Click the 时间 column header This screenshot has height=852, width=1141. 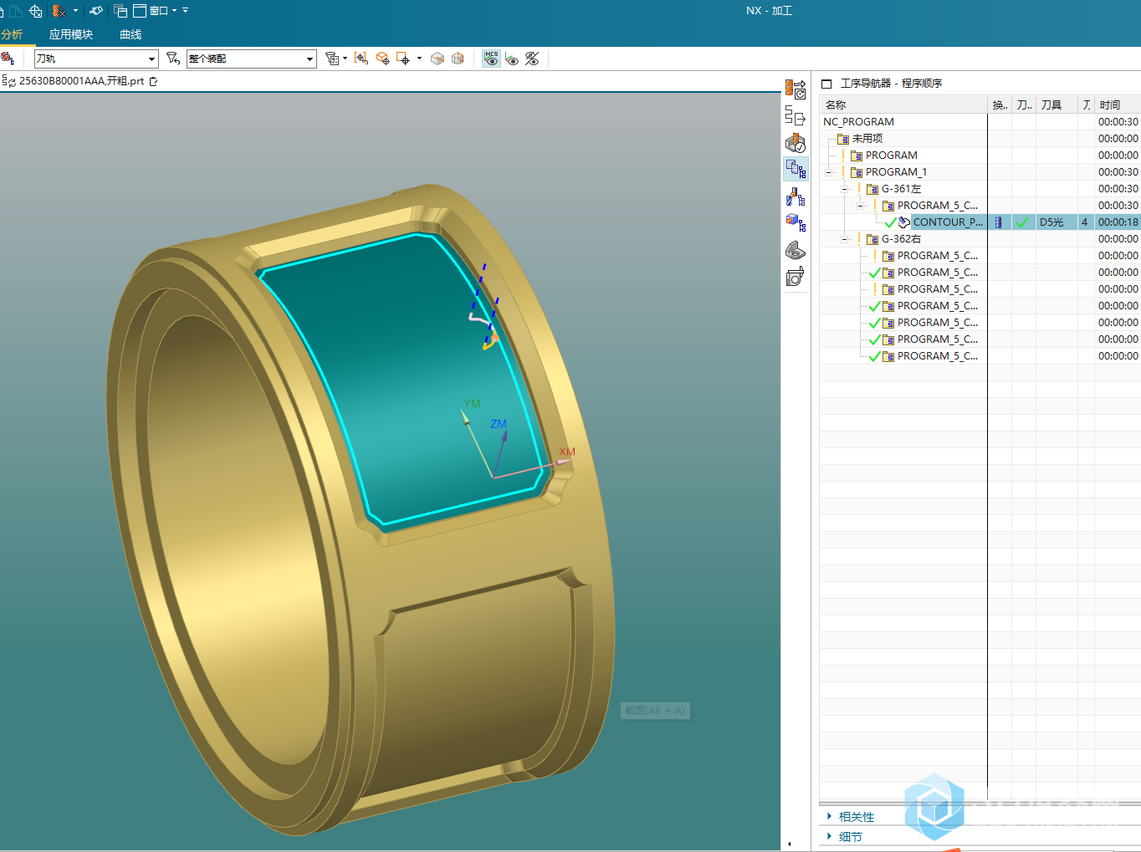point(1110,105)
